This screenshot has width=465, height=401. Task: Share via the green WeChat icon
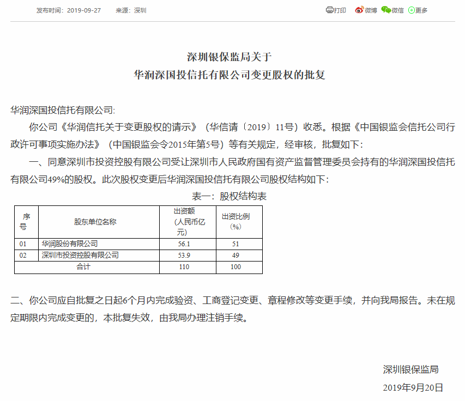(386, 10)
